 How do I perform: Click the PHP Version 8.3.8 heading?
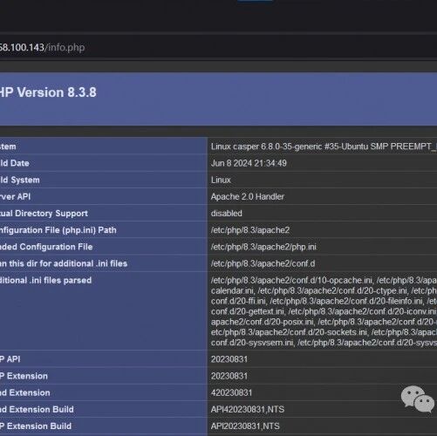pyautogui.click(x=48, y=92)
